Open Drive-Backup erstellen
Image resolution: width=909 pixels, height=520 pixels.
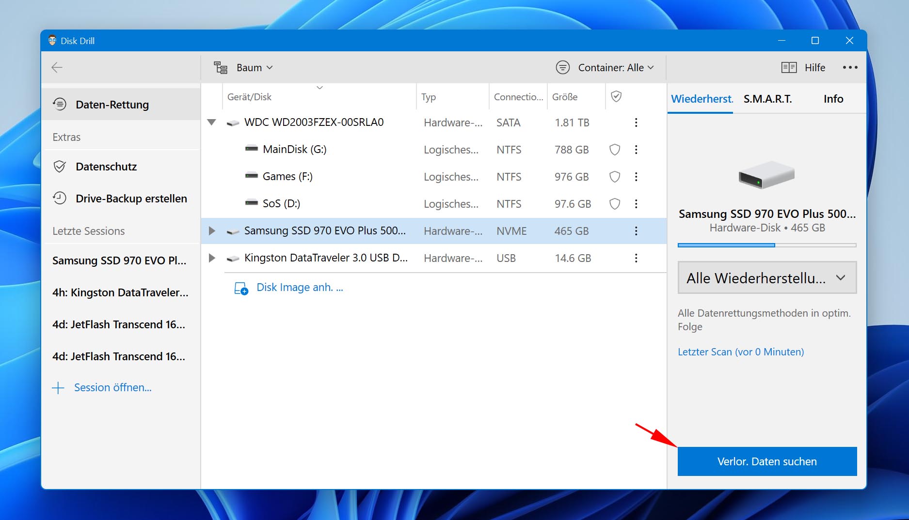(x=121, y=199)
